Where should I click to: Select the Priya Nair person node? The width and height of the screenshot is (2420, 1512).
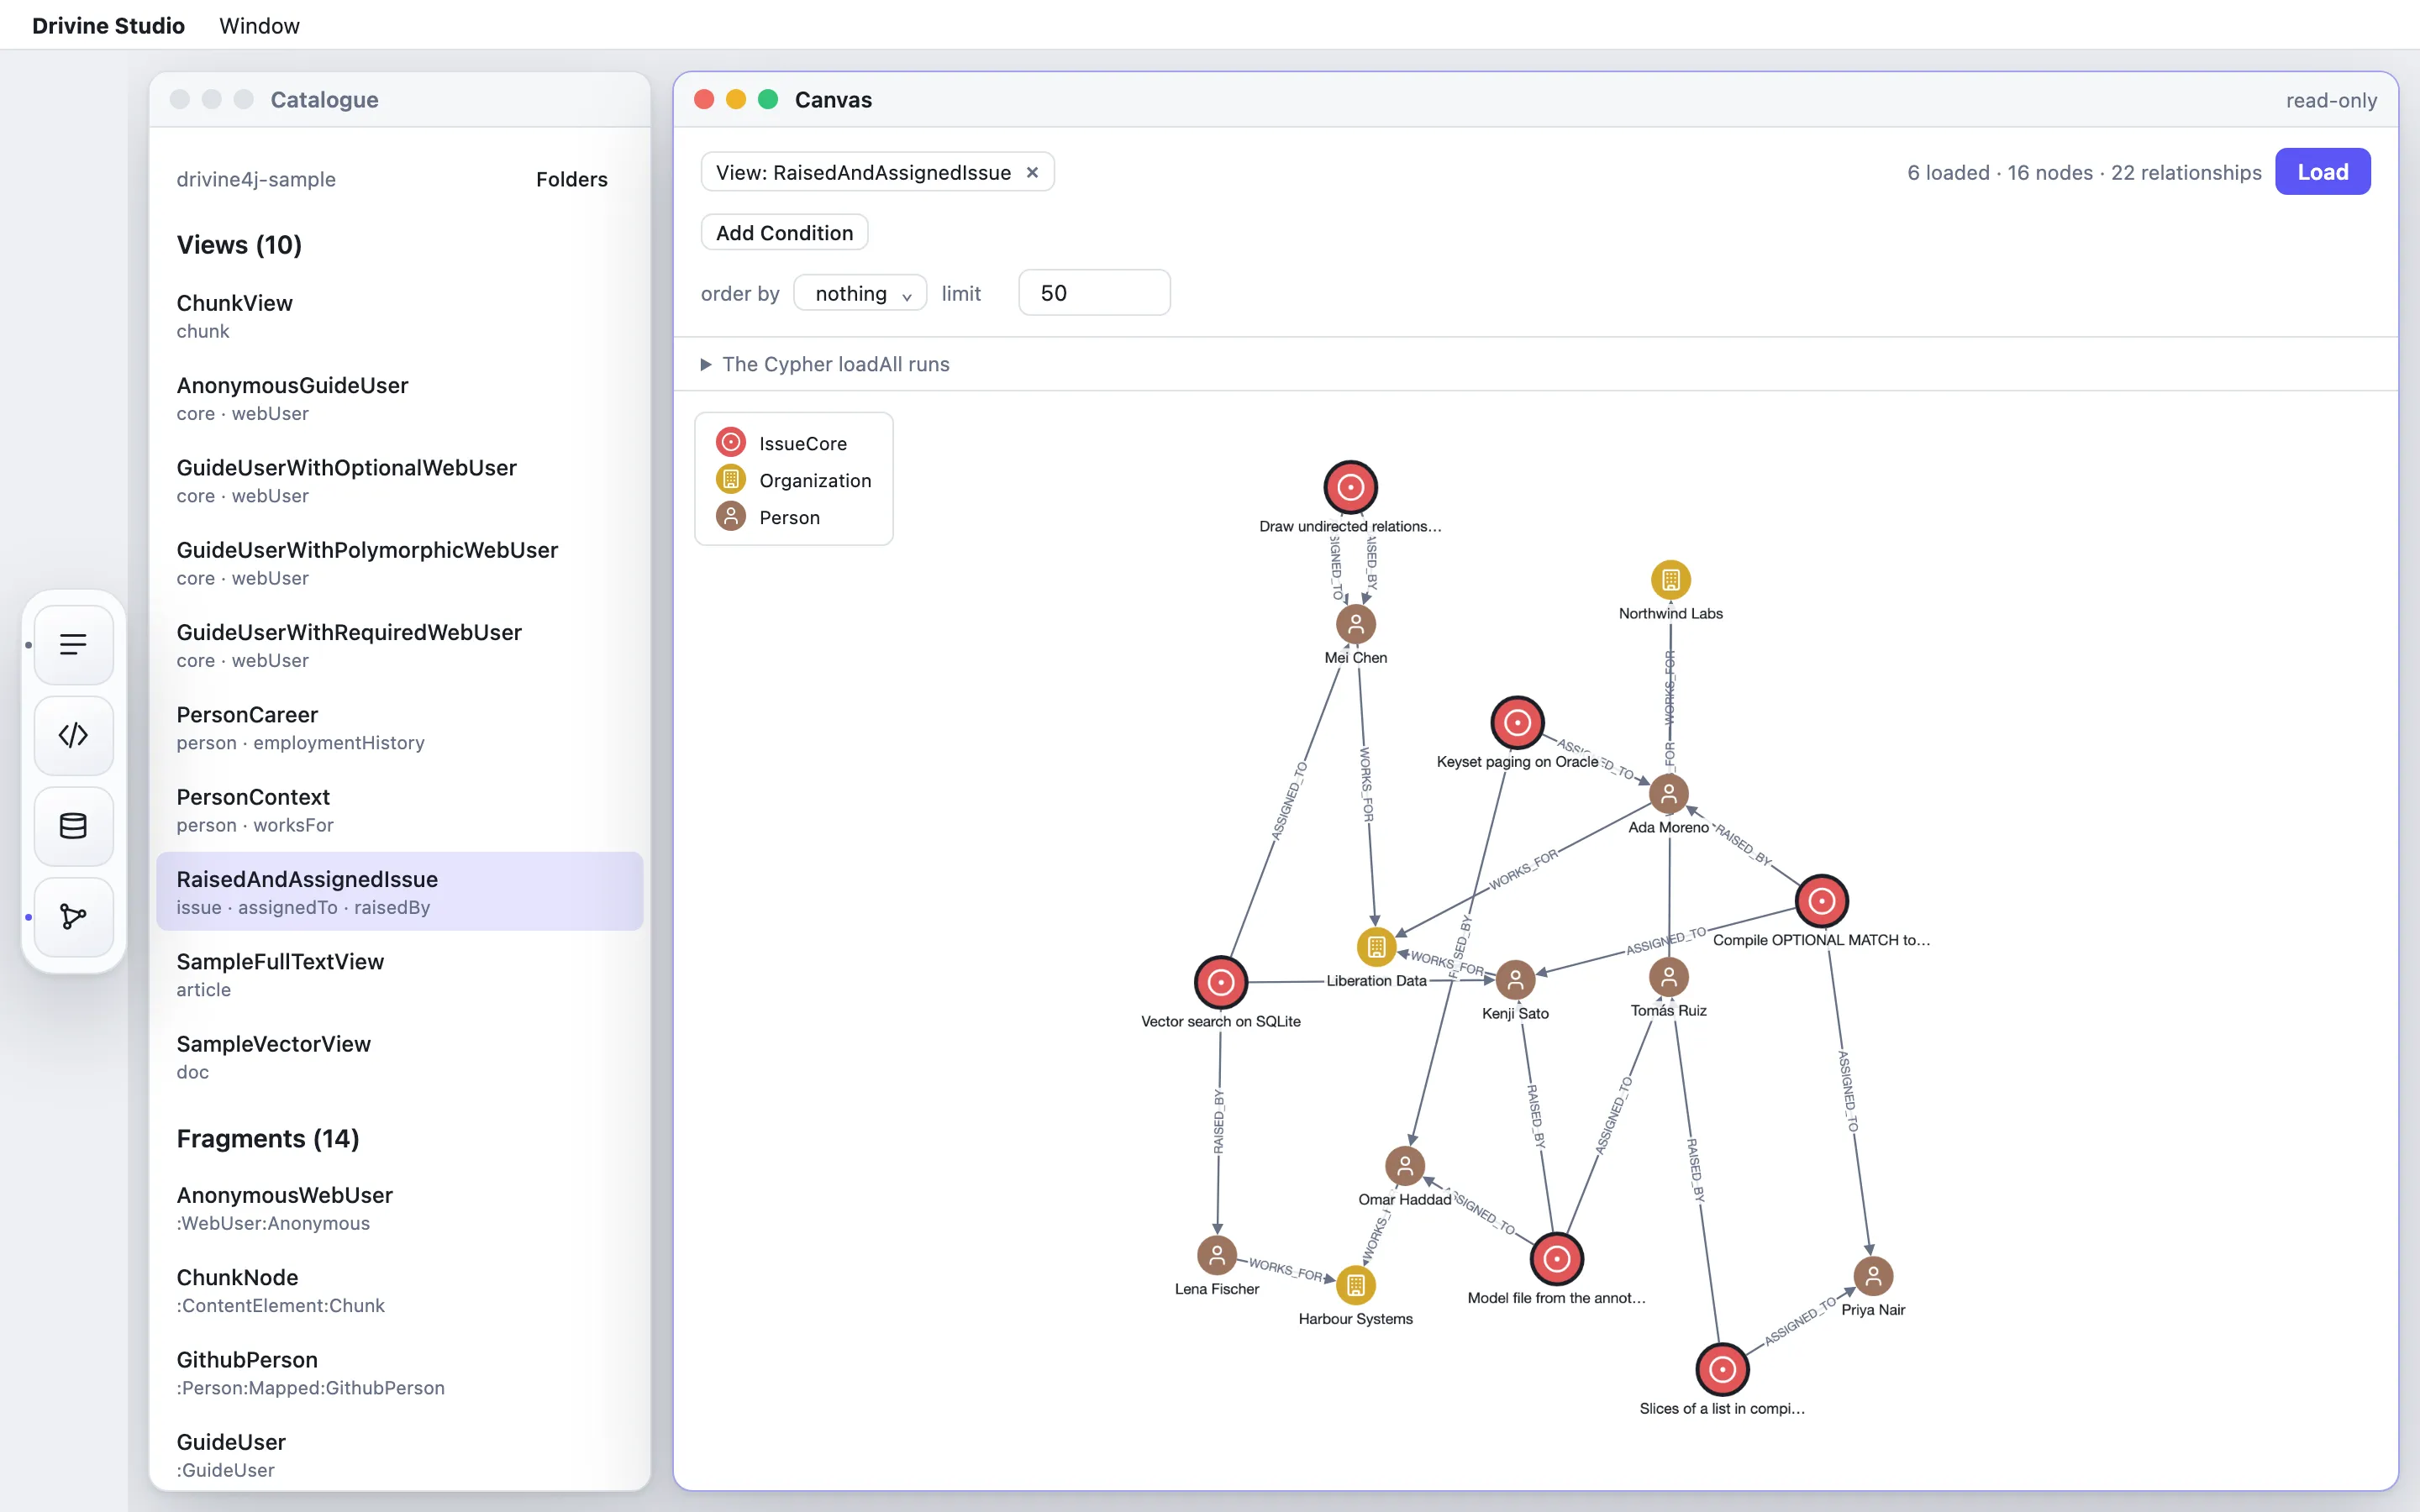[x=1873, y=1276]
